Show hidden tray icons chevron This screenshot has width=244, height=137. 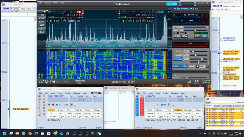200,134
